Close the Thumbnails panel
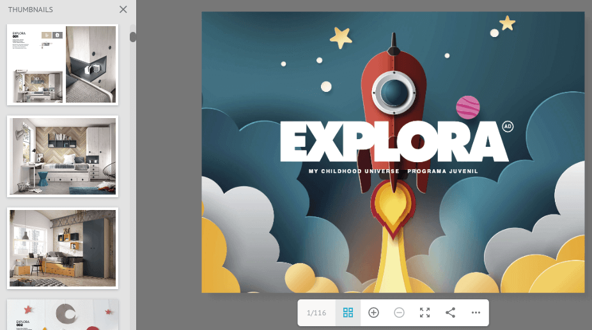592x330 pixels. click(123, 10)
